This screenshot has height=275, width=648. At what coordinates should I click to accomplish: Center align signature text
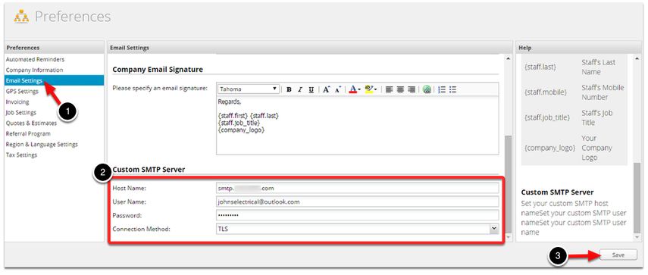400,89
